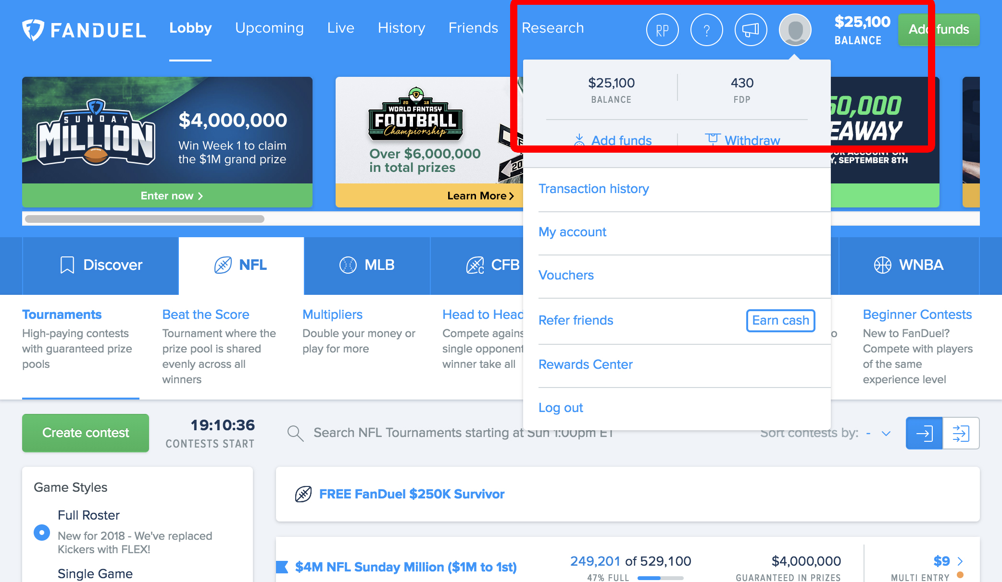1002x582 pixels.
Task: Select the Full Roster radio button
Action: pos(42,532)
